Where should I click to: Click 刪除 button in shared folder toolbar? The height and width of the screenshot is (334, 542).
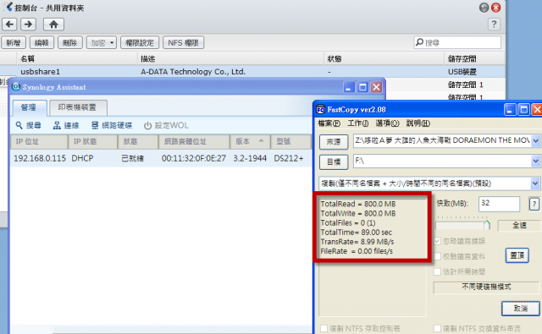coord(69,43)
